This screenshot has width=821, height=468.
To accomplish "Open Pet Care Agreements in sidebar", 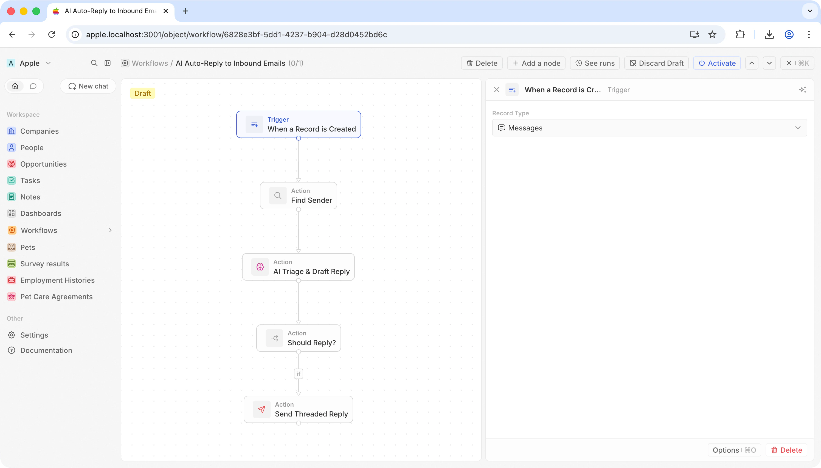I will coord(56,297).
